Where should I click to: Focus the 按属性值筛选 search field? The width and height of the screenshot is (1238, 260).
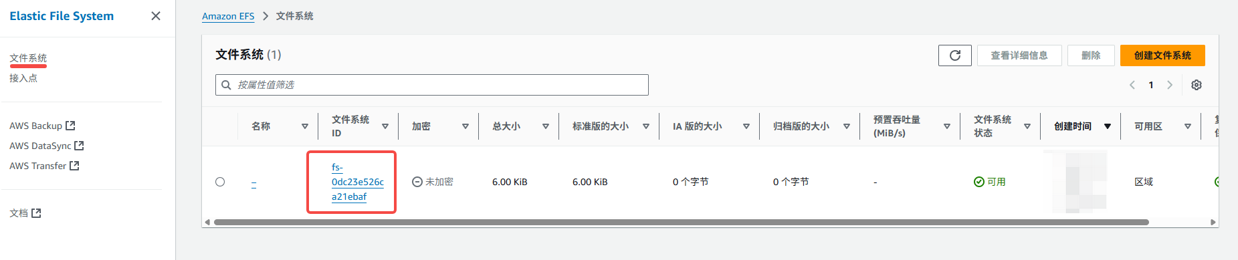click(x=432, y=85)
